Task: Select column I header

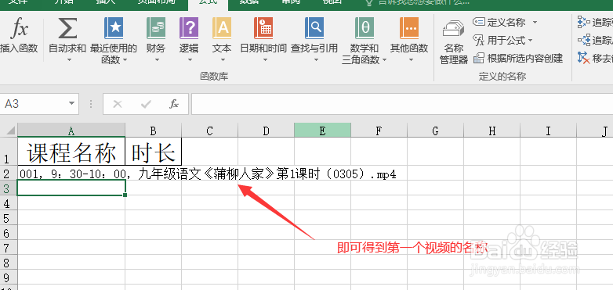Action: (x=548, y=131)
